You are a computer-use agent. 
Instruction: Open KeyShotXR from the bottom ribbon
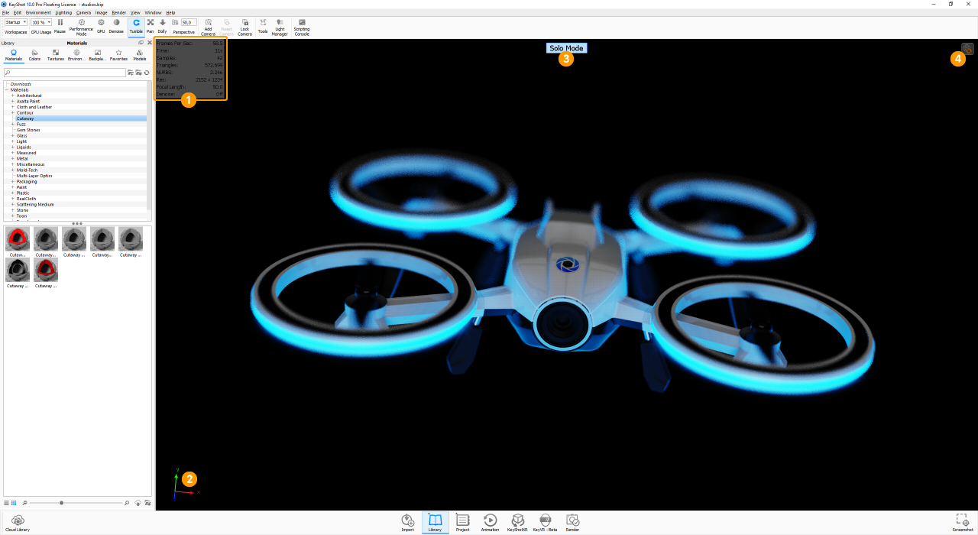pyautogui.click(x=517, y=521)
